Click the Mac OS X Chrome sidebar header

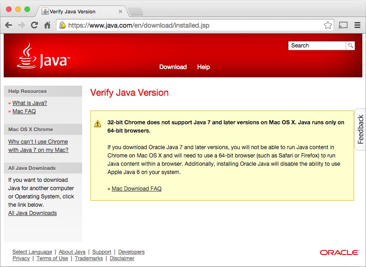point(43,129)
